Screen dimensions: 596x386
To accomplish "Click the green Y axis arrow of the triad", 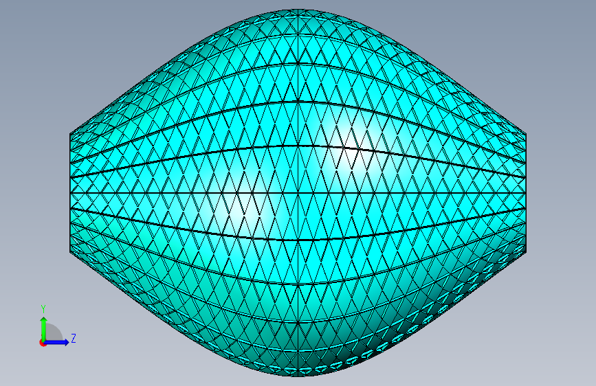I will click(x=44, y=329).
